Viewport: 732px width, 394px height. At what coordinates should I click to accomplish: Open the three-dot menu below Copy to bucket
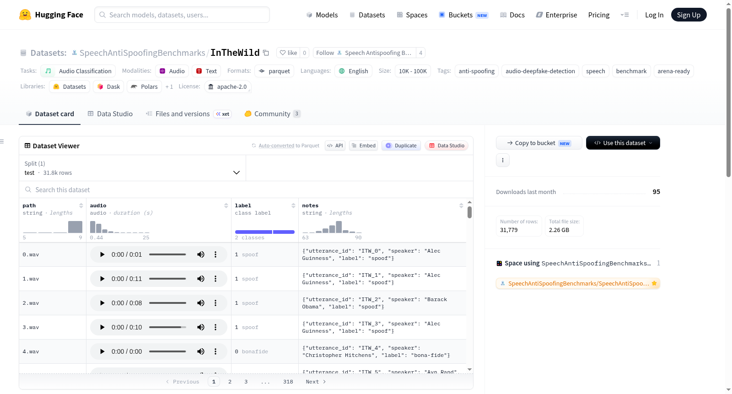click(503, 160)
